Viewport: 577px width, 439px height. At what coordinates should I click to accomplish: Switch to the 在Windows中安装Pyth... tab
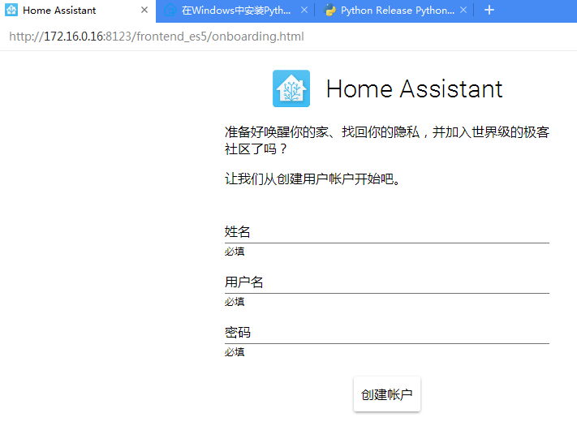click(x=235, y=11)
